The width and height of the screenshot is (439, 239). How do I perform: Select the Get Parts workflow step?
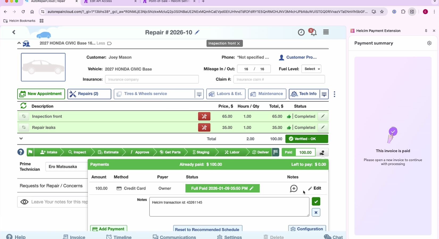(170, 152)
